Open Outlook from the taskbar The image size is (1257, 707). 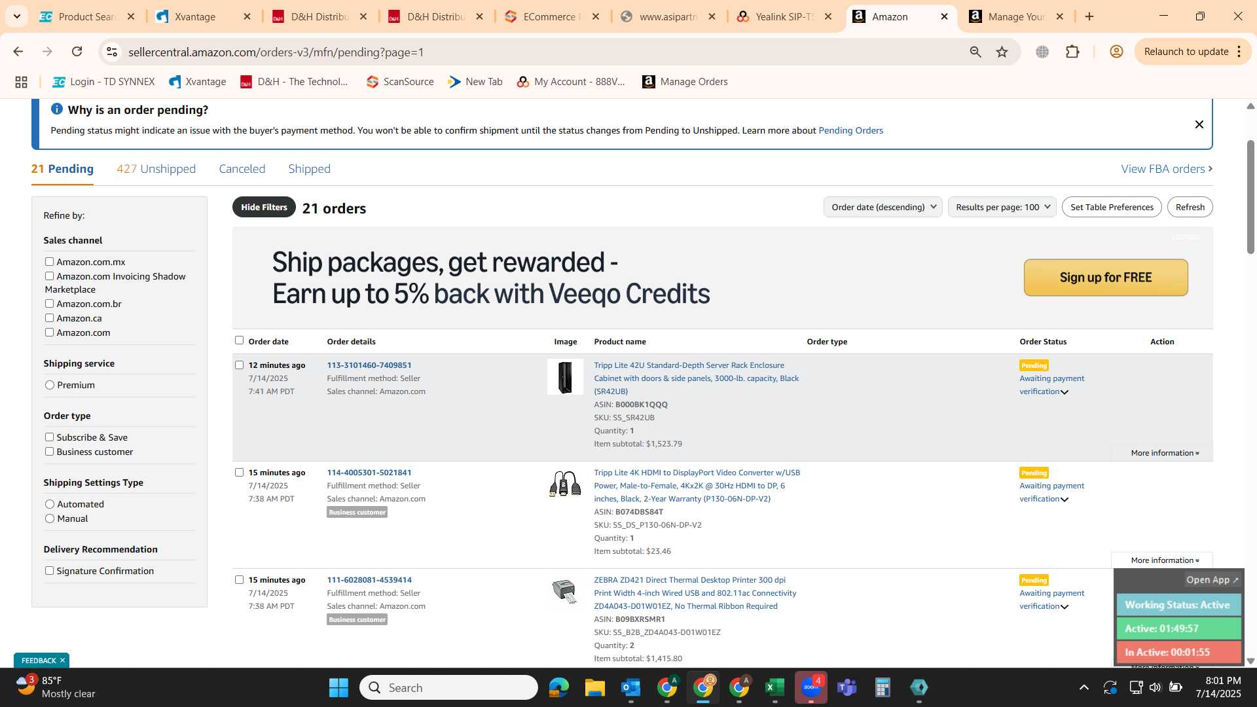tap(630, 687)
